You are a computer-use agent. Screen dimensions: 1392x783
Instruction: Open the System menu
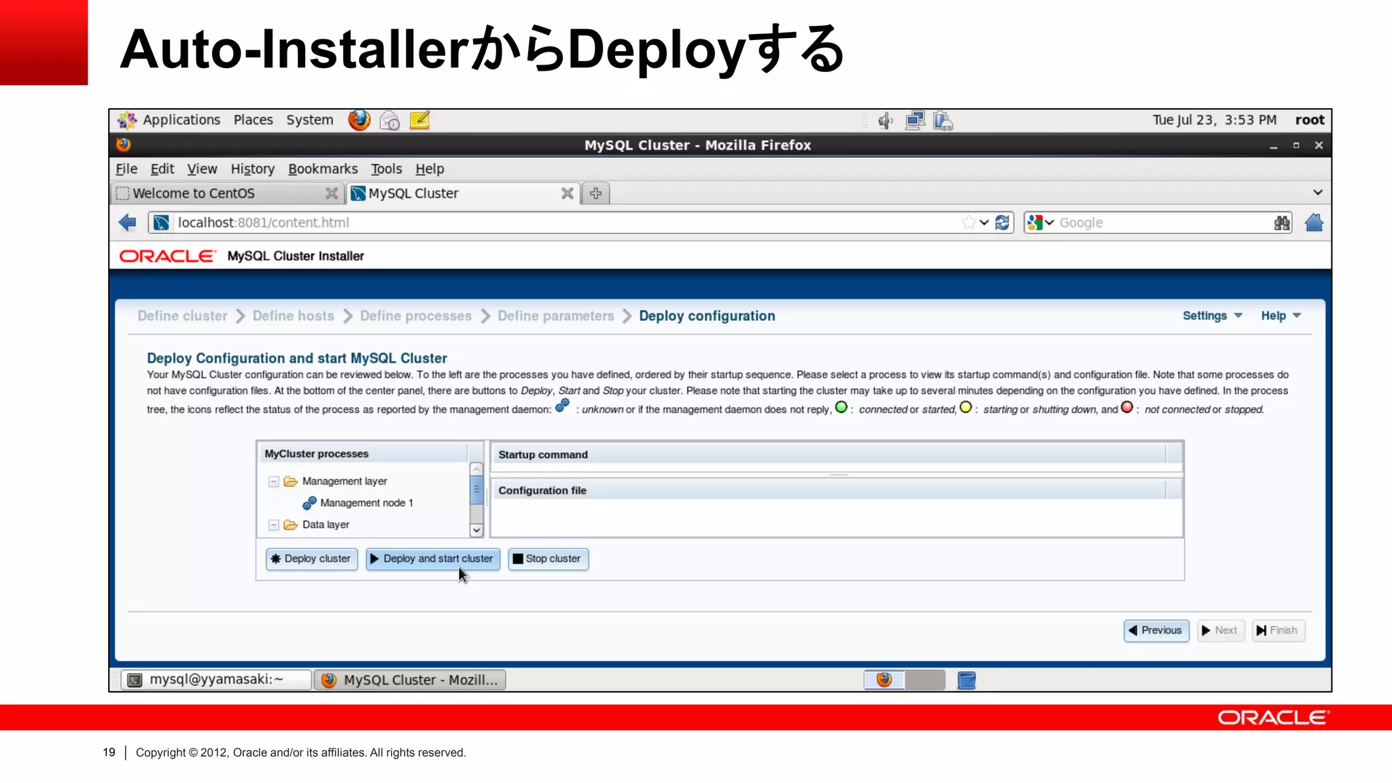(309, 120)
